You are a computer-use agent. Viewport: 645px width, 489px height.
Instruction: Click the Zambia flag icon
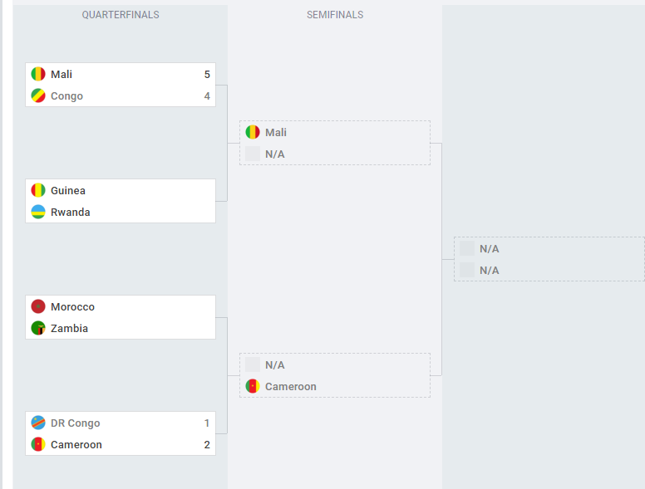38,328
